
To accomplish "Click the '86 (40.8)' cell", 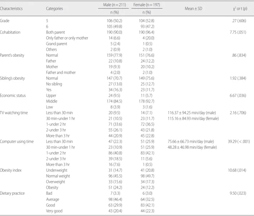I will [115, 153].
